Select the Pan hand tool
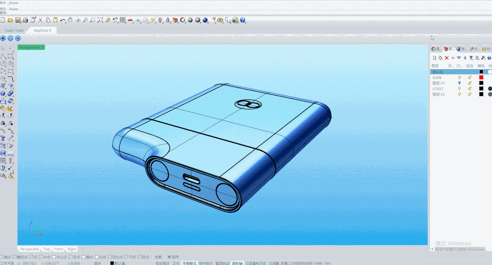Screen dimensions: 492x265 [70, 20]
